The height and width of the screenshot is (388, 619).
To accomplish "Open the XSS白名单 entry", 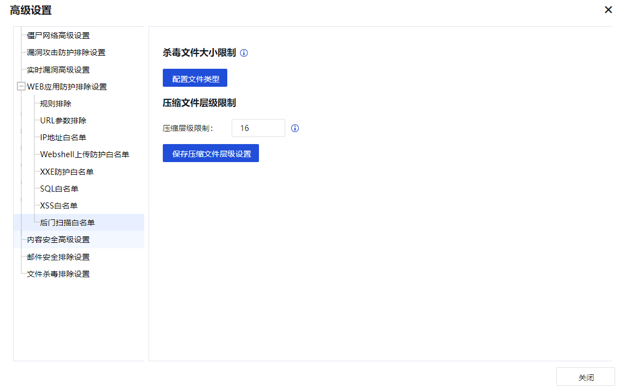I will pos(58,206).
